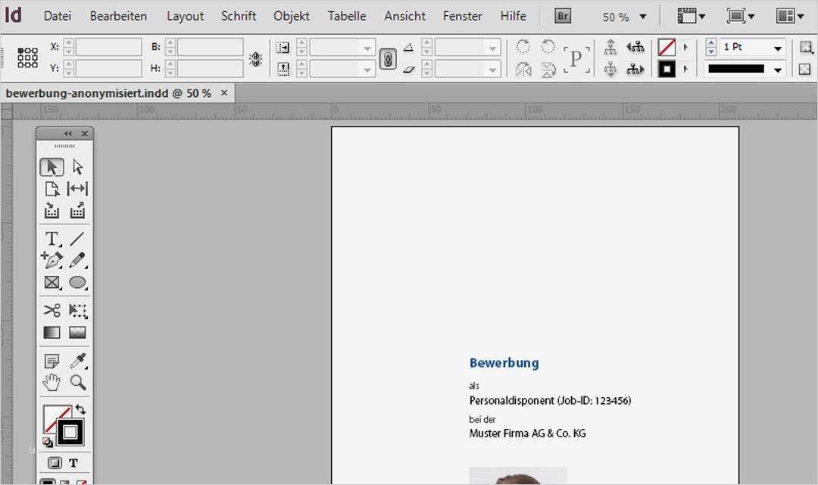Close the bewerbung-anonymisiert.indd tab
This screenshot has width=818, height=485.
[224, 93]
